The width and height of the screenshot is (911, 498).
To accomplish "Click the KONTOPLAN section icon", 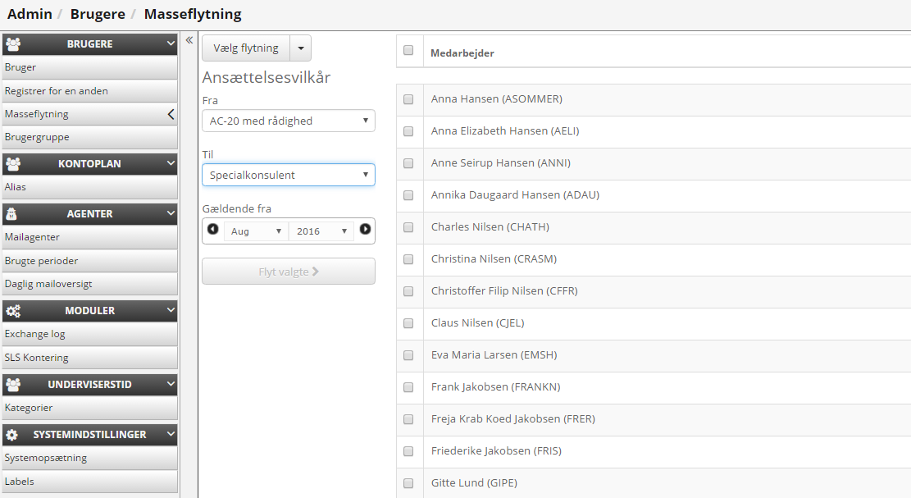I will click(13, 164).
